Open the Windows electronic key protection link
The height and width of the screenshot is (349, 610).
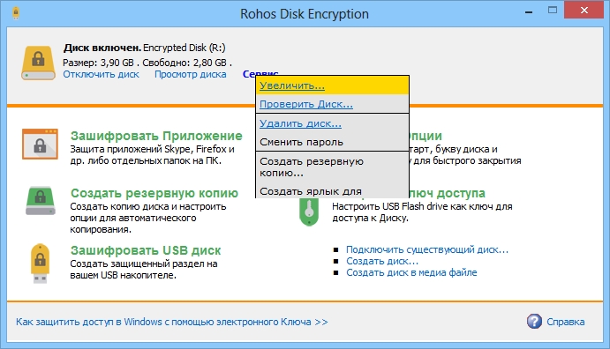click(172, 322)
